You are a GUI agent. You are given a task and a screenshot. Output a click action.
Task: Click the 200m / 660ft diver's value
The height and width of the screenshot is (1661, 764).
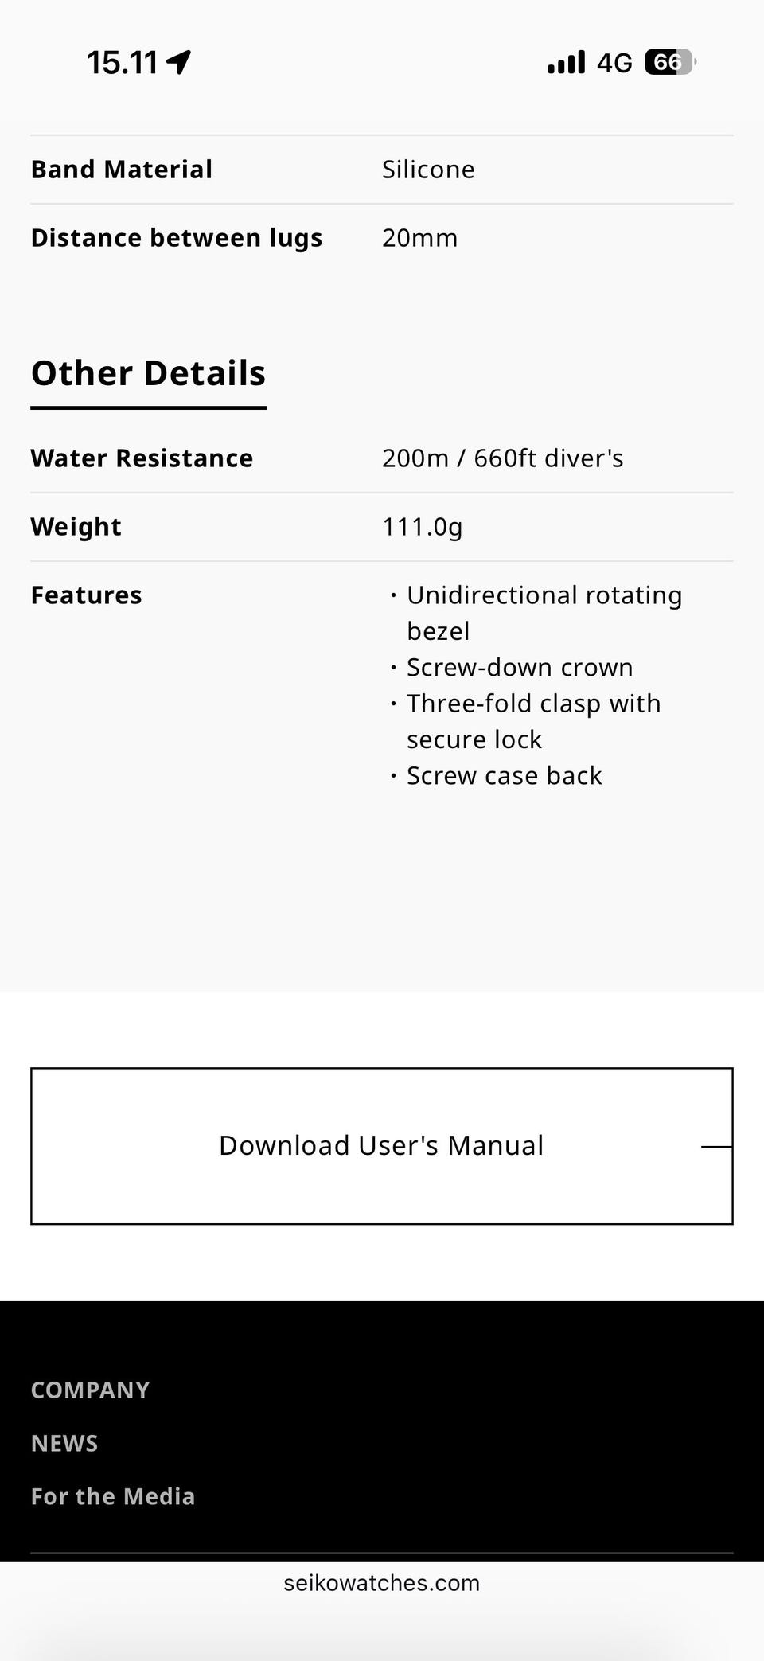502,458
